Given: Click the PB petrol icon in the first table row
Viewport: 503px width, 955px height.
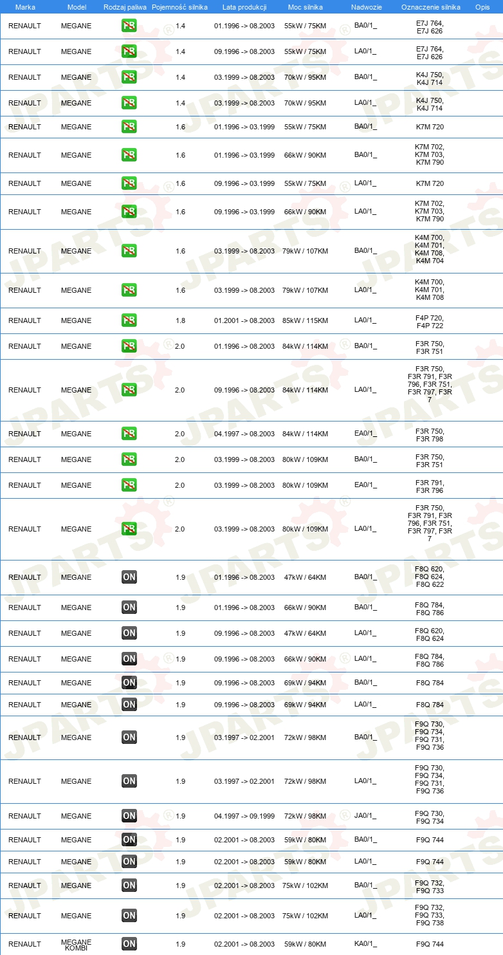Looking at the screenshot, I should [129, 26].
